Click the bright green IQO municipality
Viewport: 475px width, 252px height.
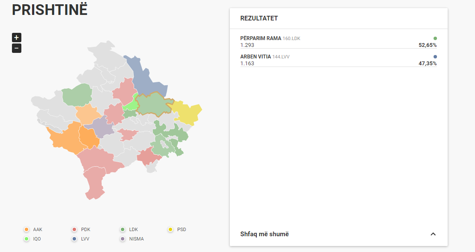tap(131, 104)
